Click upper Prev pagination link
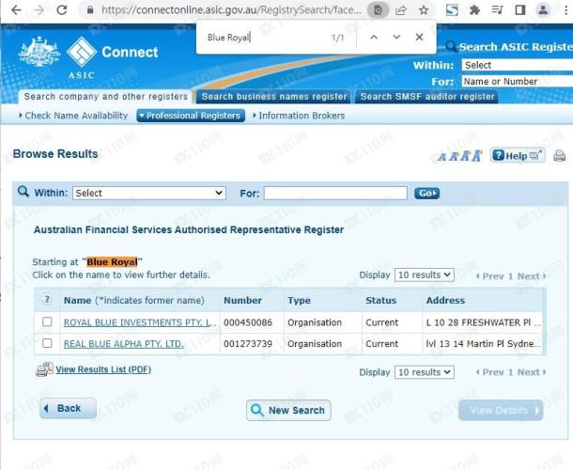This screenshot has width=573, height=470. (490, 276)
